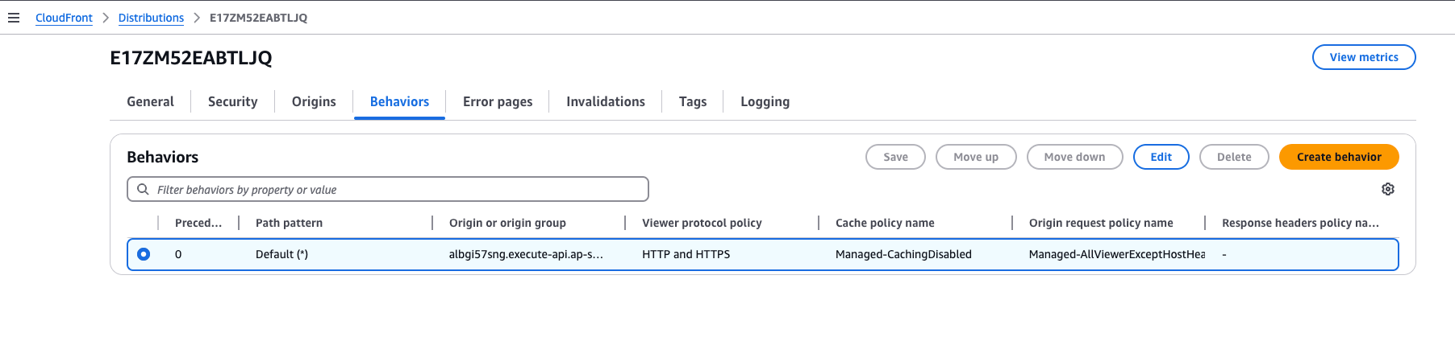Click the precedence value 0 cell
Viewport: 1455px width, 337px height.
[x=178, y=254]
